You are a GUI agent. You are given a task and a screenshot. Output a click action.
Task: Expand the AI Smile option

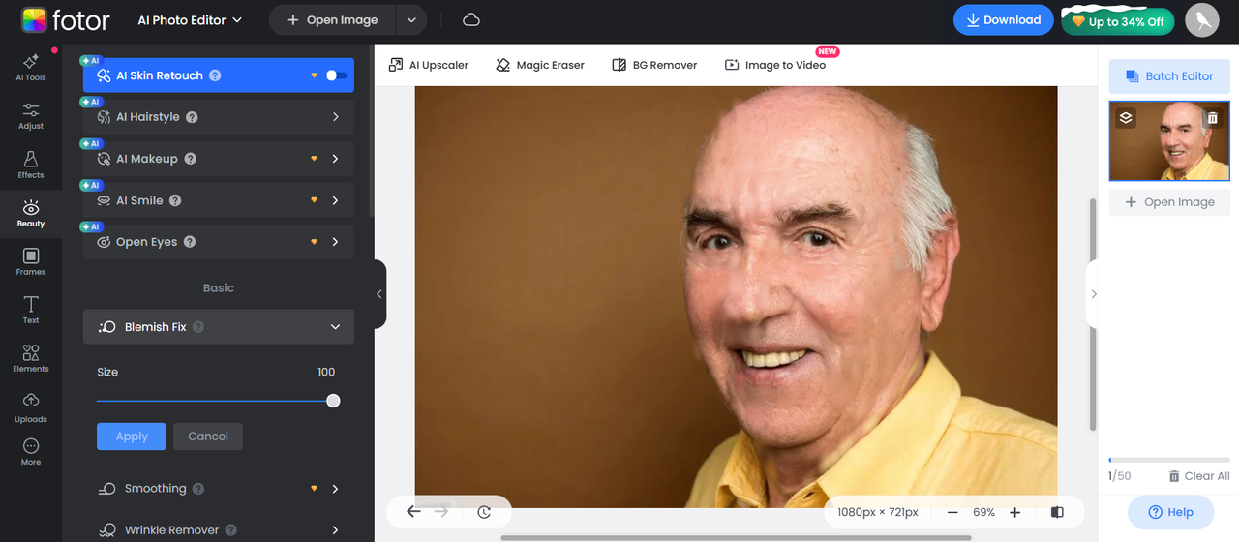[336, 200]
